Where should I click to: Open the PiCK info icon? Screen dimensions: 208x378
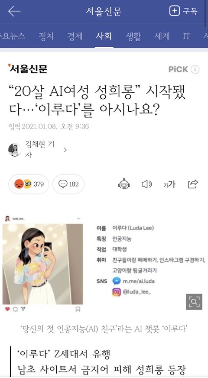coord(195,69)
